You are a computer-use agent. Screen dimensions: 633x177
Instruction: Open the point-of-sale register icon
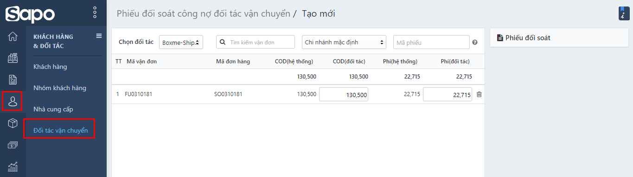coord(13,58)
